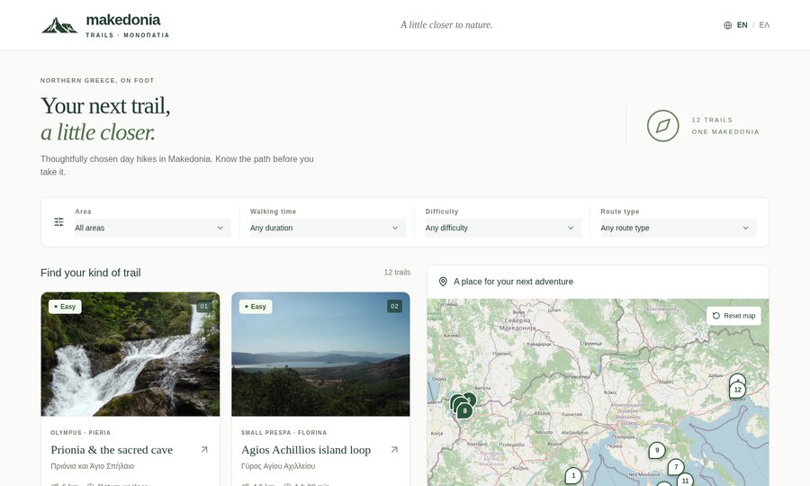Click the filter sliders icon
Image resolution: width=810 pixels, height=486 pixels.
58,222
